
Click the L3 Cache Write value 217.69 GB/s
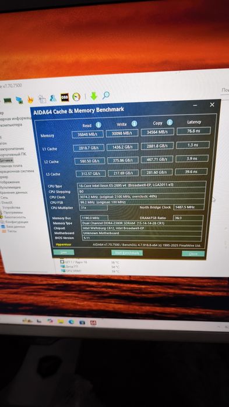[x=124, y=173]
